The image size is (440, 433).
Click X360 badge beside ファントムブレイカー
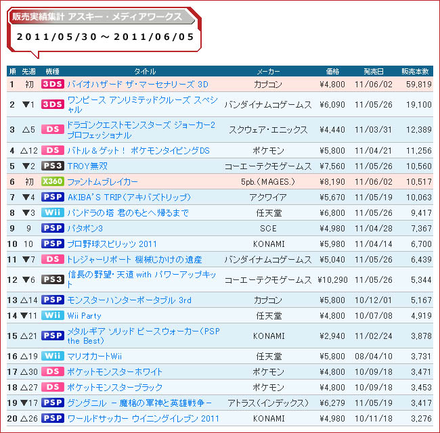click(53, 181)
